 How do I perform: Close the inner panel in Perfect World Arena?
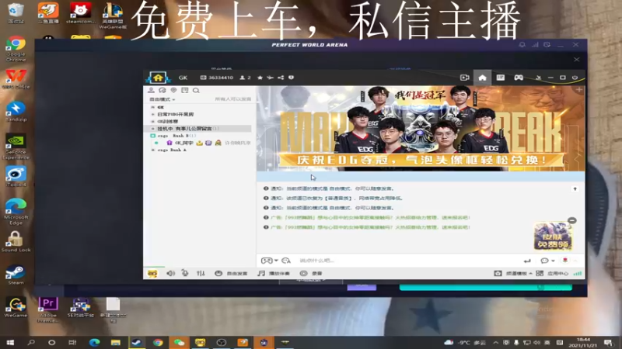[576, 60]
